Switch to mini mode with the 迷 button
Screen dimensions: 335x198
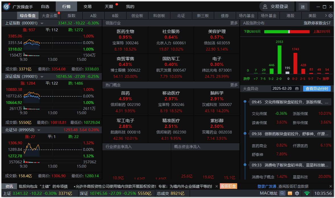coord(303,6)
